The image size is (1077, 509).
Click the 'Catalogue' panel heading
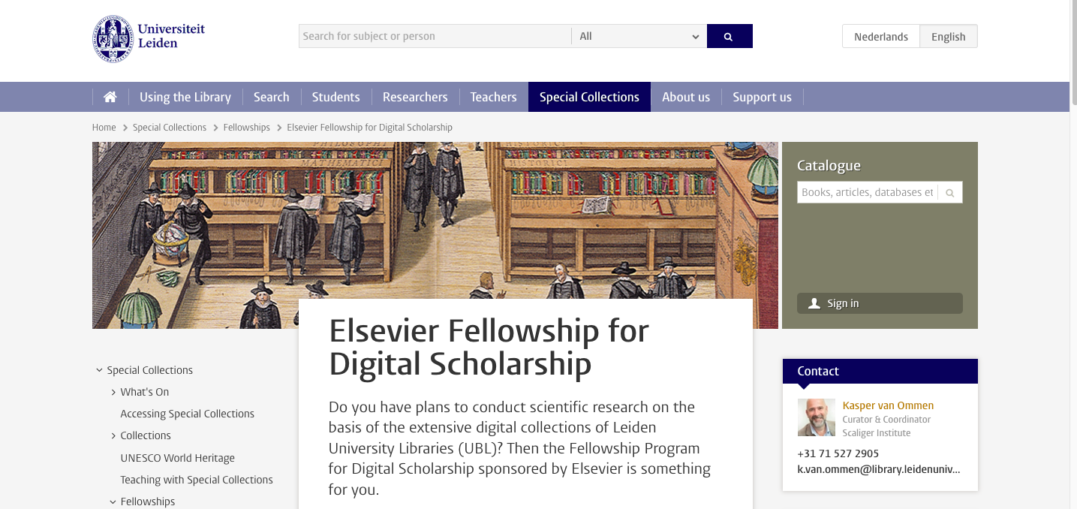[829, 165]
